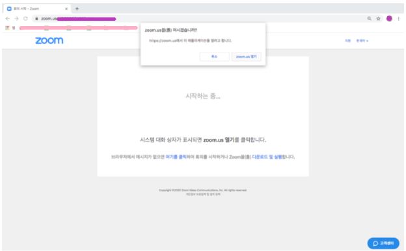The width and height of the screenshot is (406, 251).
Task: Click the 'zoom.us을(를) 여시겠습니까?' dialog title
Action: click(x=170, y=30)
